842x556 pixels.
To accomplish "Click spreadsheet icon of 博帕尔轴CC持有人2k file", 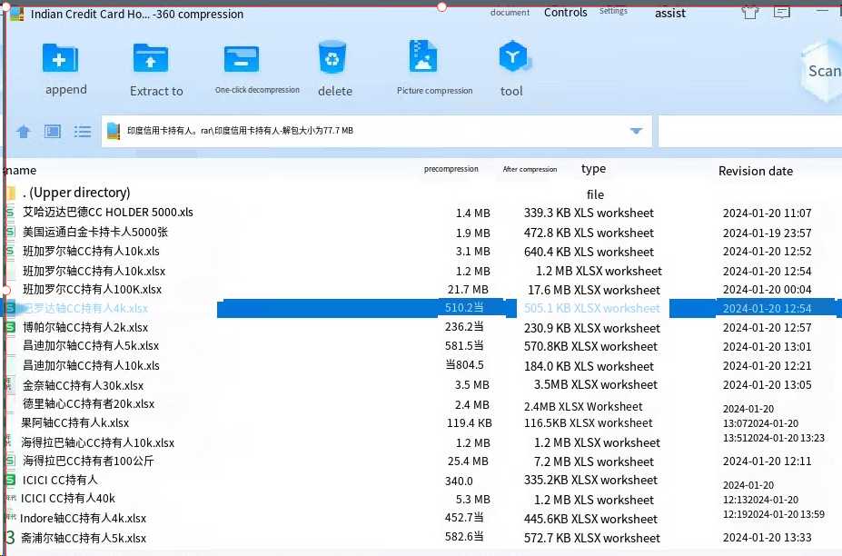I will pyautogui.click(x=10, y=327).
